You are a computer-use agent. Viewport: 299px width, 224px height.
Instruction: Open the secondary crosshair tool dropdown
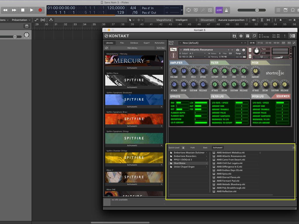coord(140,20)
